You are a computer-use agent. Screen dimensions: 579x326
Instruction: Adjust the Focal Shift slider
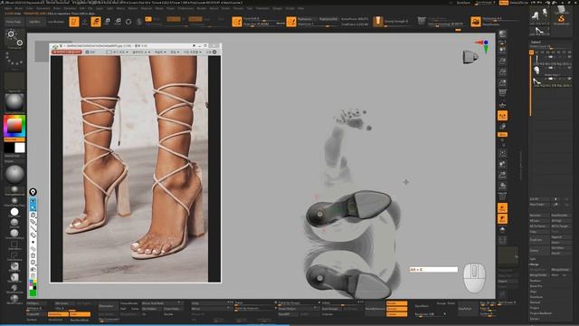[263, 19]
